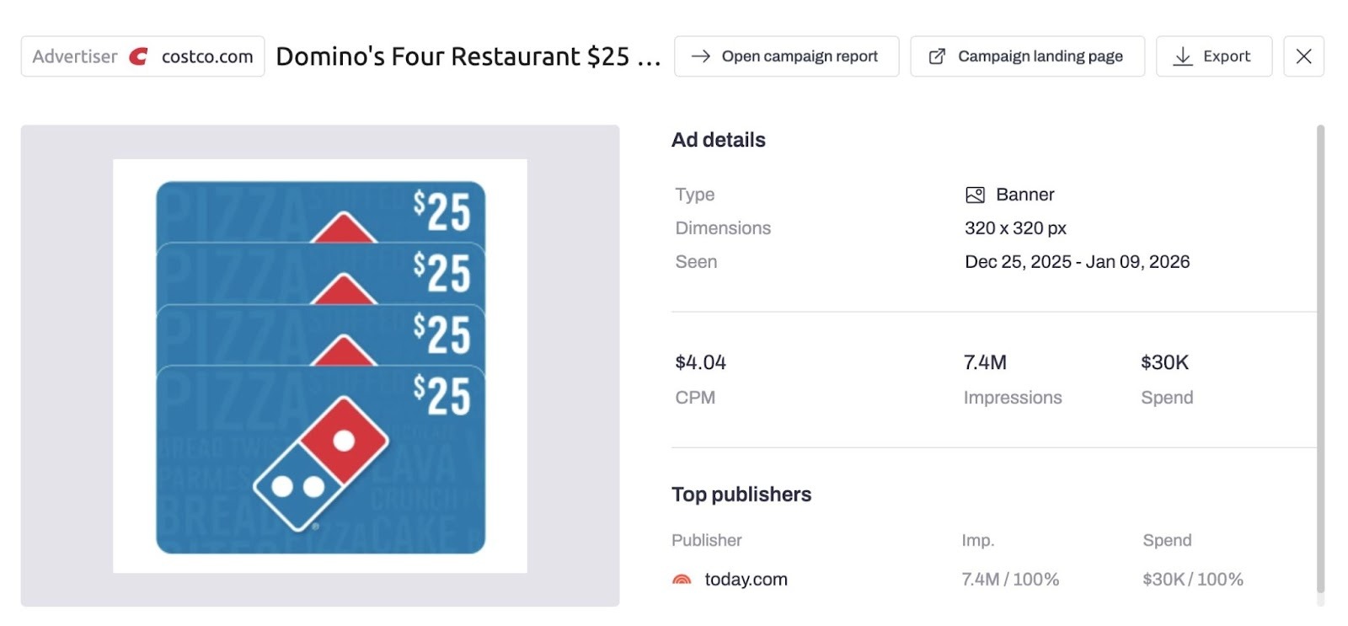This screenshot has width=1348, height=626.
Task: Click the external-link icon on Campaign landing page
Action: click(x=936, y=56)
